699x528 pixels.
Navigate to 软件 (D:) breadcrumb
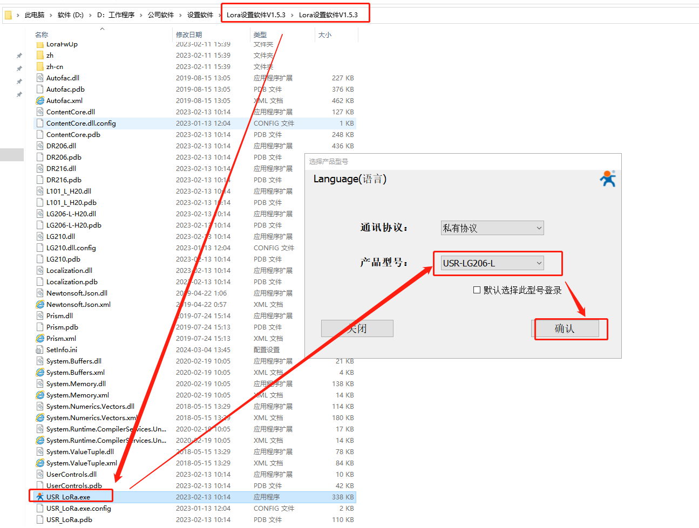[x=71, y=15]
